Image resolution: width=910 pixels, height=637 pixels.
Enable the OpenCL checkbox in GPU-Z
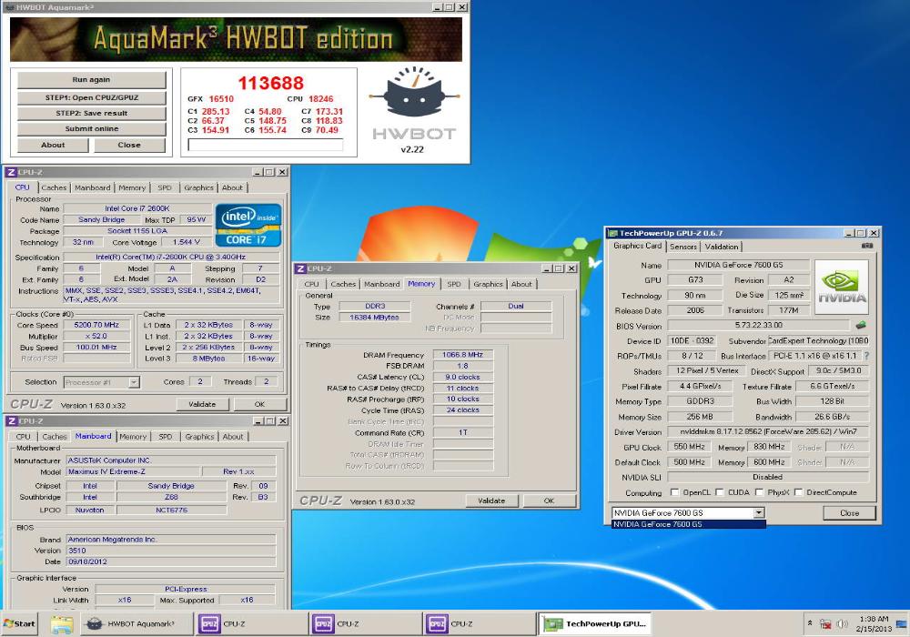674,492
